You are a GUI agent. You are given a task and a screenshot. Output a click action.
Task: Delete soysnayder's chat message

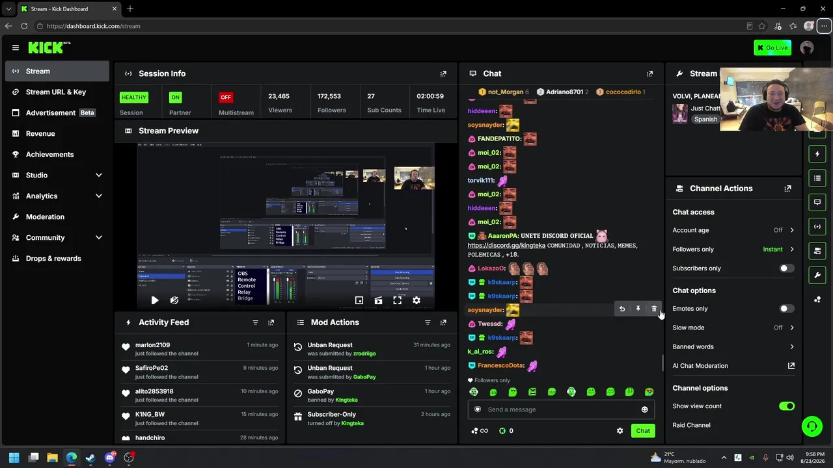click(654, 309)
